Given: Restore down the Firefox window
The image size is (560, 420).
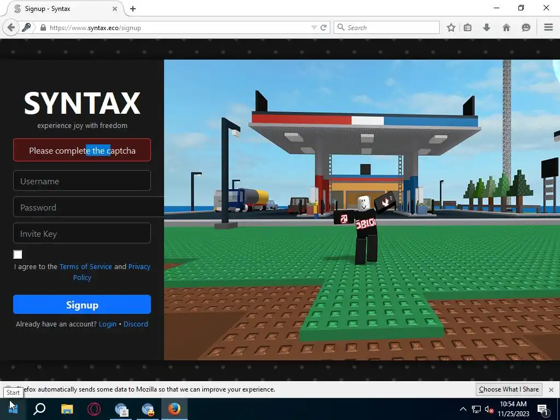Looking at the screenshot, I should coord(521,8).
